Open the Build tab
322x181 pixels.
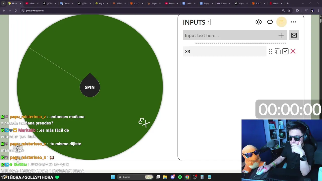tap(189, 4)
